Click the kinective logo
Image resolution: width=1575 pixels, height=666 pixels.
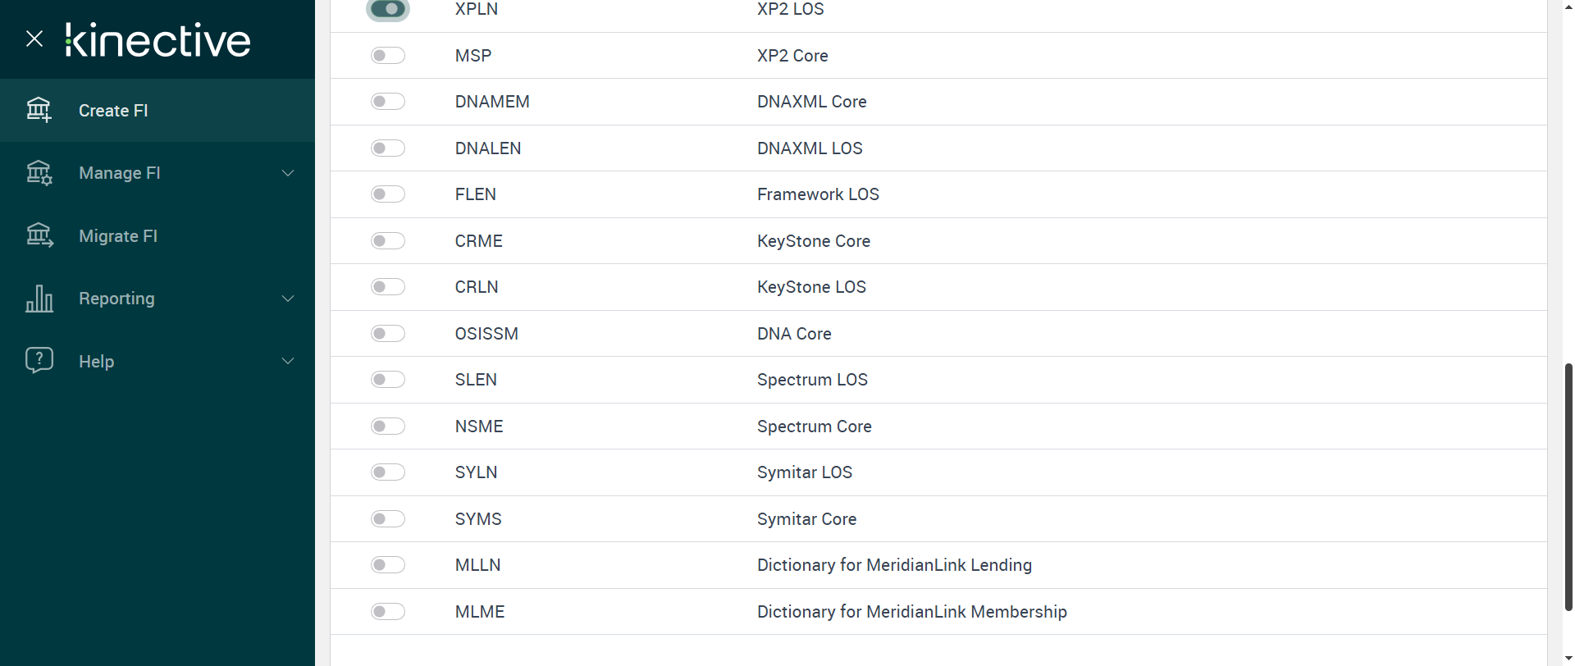[158, 40]
